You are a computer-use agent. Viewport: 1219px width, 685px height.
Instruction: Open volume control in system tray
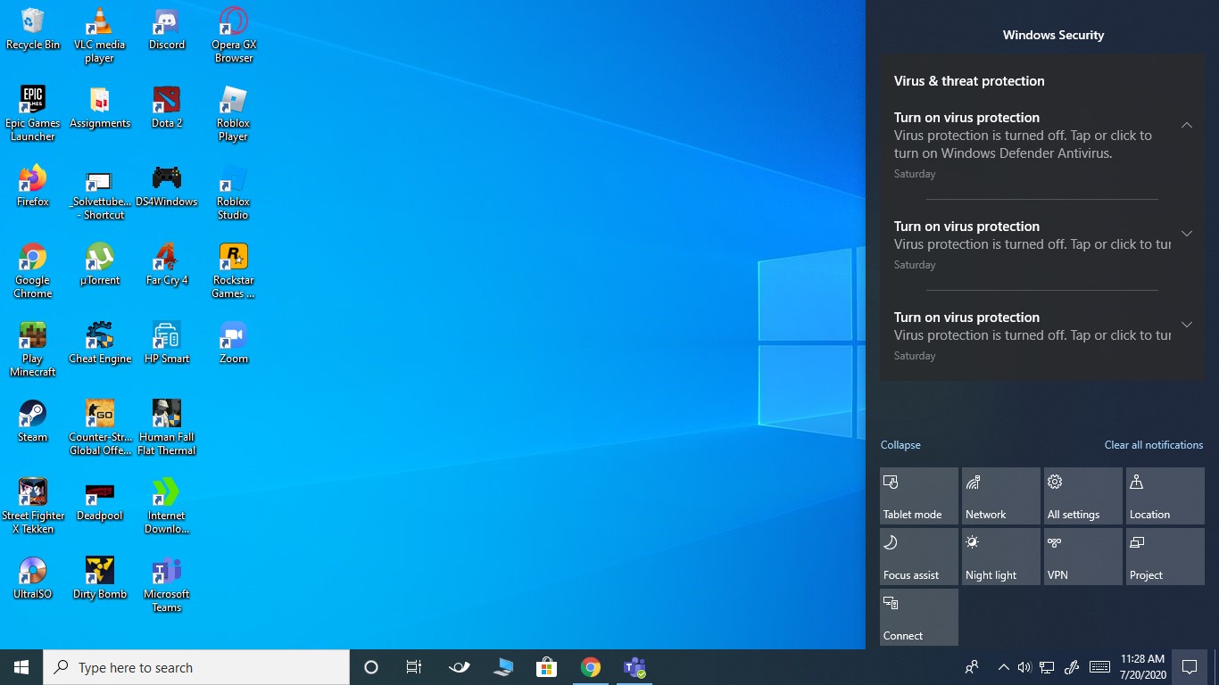point(1024,667)
